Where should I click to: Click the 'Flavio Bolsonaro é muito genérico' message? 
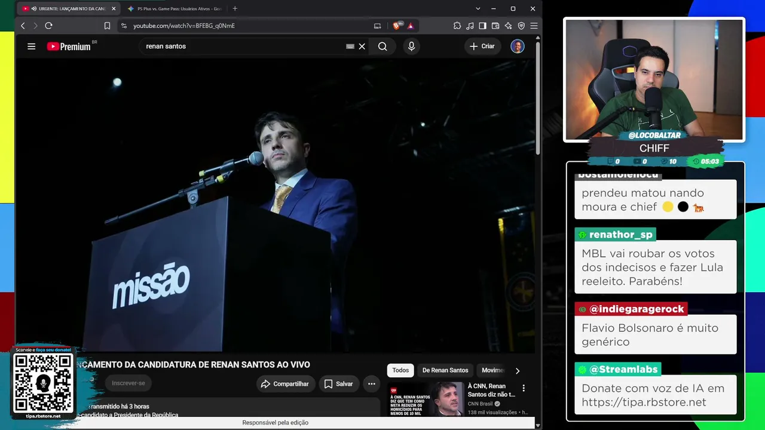click(656, 334)
